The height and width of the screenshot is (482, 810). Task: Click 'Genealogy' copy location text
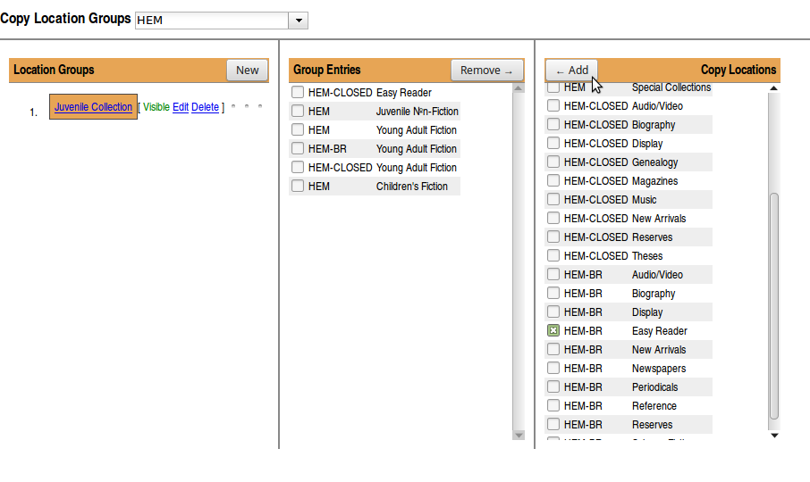click(x=654, y=162)
